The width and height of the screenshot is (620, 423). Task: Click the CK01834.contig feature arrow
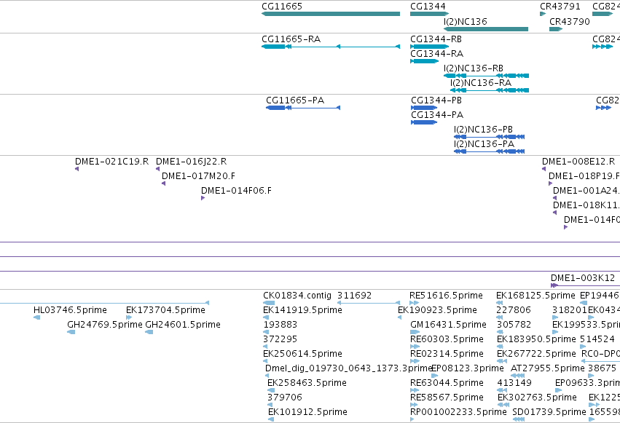(269, 303)
